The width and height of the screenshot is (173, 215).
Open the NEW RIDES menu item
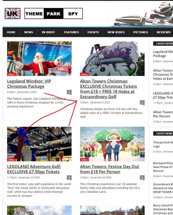click(116, 32)
